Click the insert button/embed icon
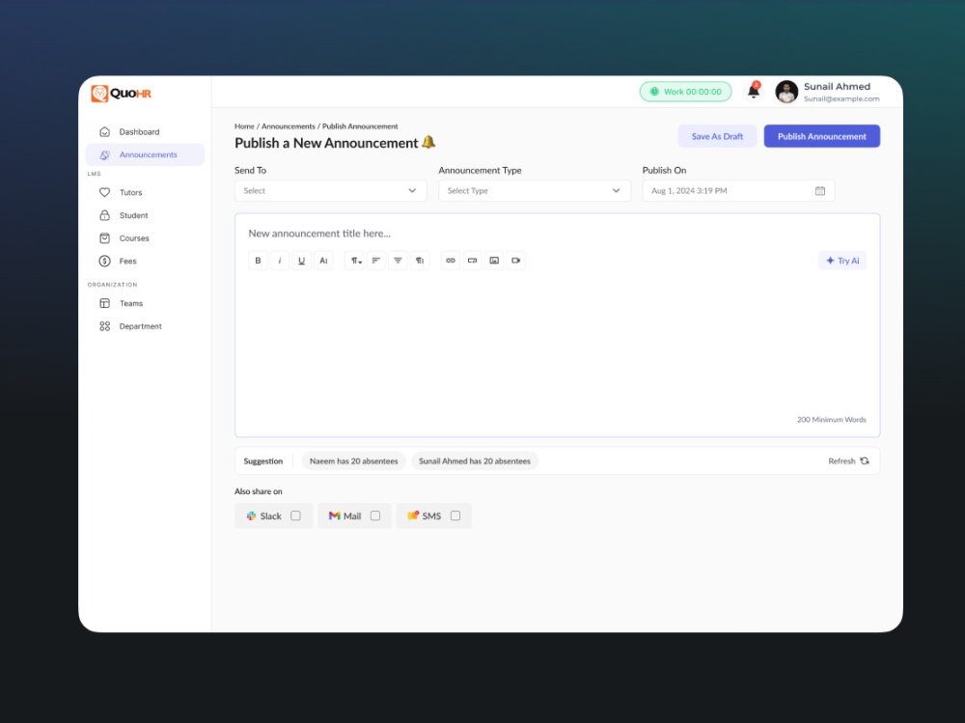Screen dimensions: 965x723 pyautogui.click(x=472, y=261)
